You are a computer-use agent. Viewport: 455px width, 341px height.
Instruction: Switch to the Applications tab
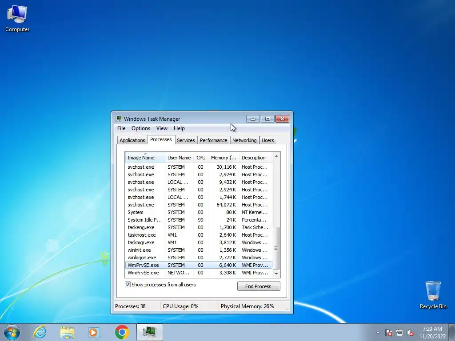pos(132,140)
